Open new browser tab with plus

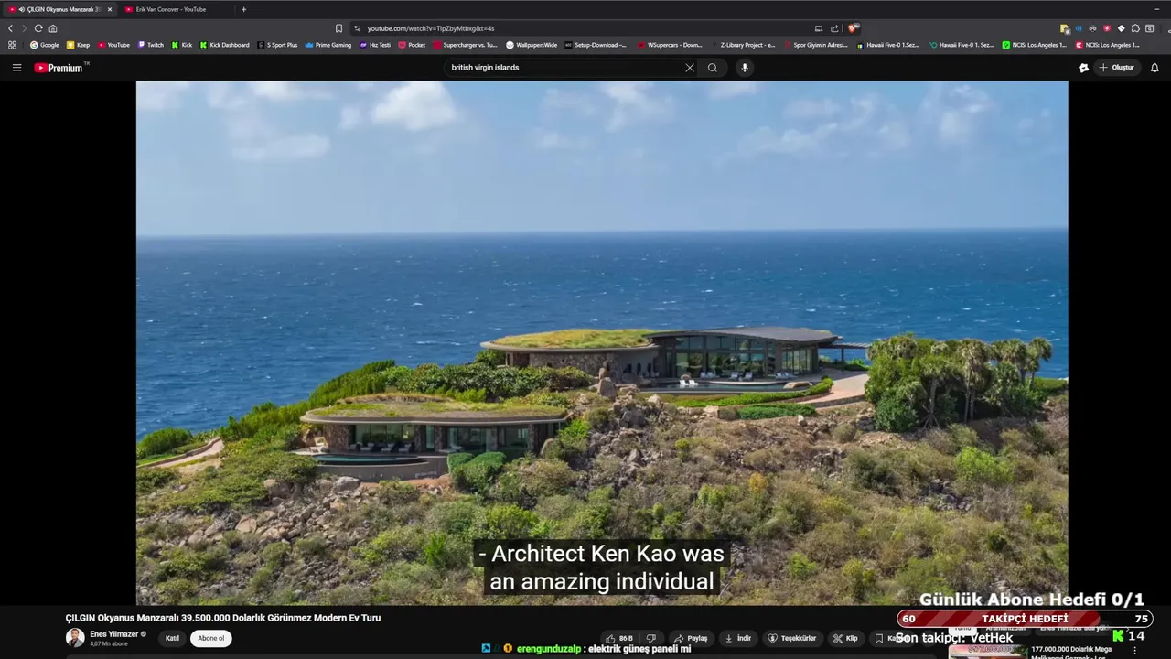(243, 9)
